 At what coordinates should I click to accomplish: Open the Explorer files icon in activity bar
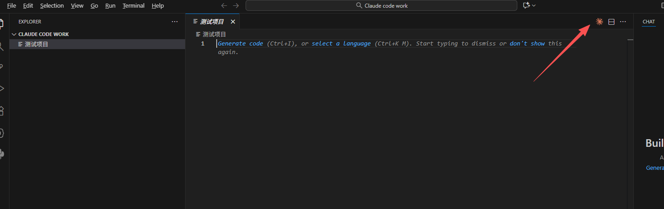pyautogui.click(x=2, y=23)
